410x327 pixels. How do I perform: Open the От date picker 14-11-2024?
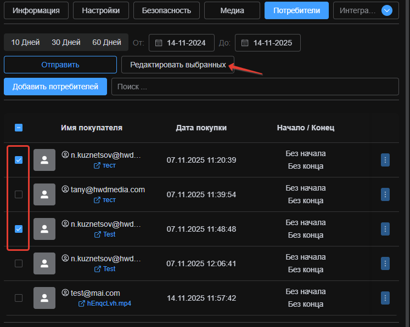point(182,43)
